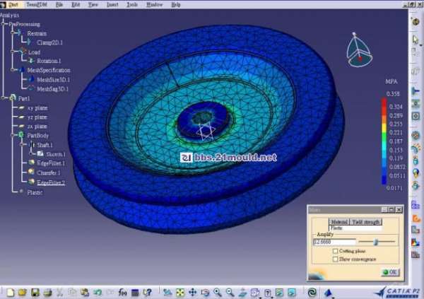Enable the Show convergence checkbox
The height and width of the screenshot is (299, 424).
[x=334, y=259]
